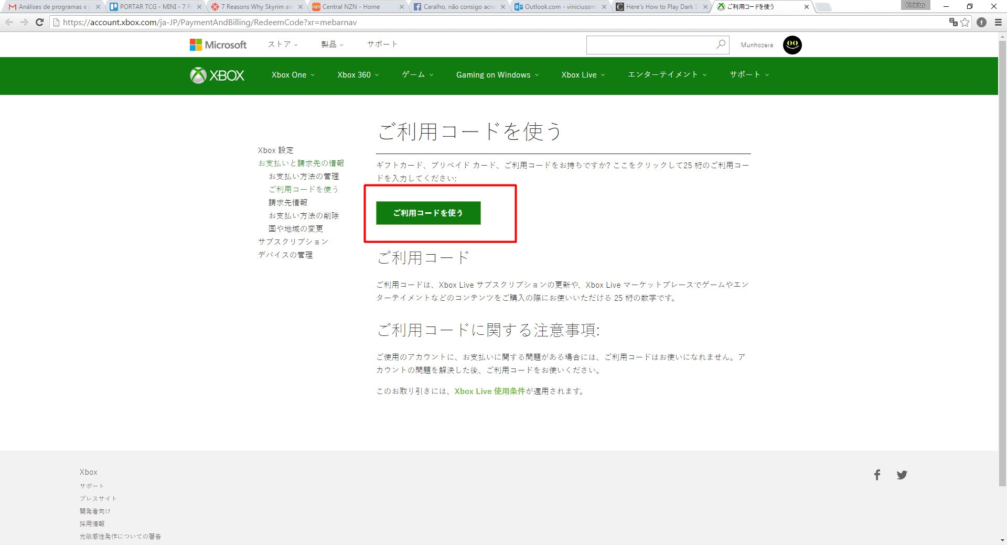
Task: Open the Twitter icon in the footer
Action: 902,475
